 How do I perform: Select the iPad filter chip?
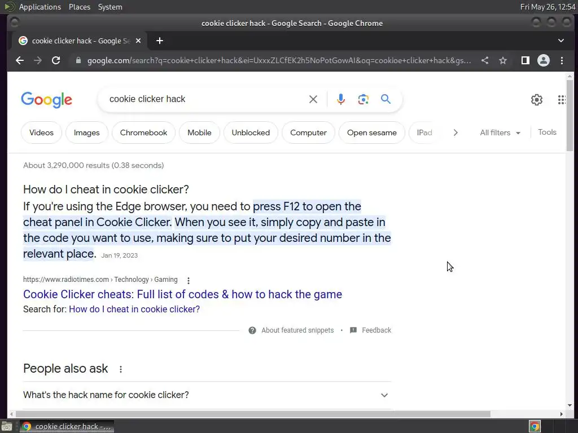tap(424, 132)
